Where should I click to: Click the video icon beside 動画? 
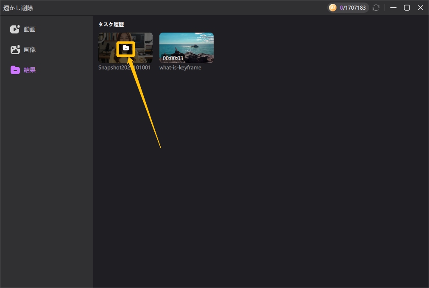click(x=15, y=29)
